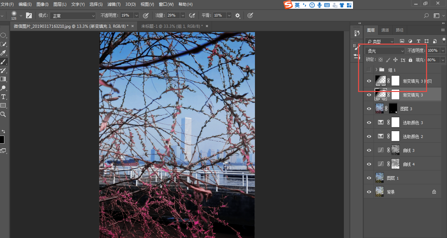Click the foreground color swatch

click(x=2, y=140)
